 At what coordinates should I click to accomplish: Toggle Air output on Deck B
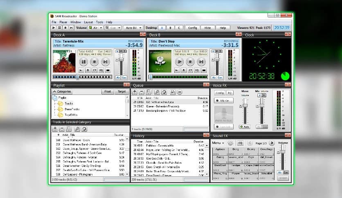[x=214, y=77]
